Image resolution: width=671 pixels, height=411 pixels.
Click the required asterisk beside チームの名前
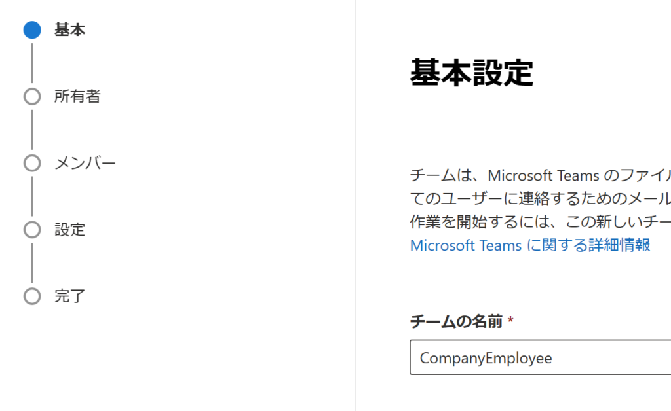(510, 321)
